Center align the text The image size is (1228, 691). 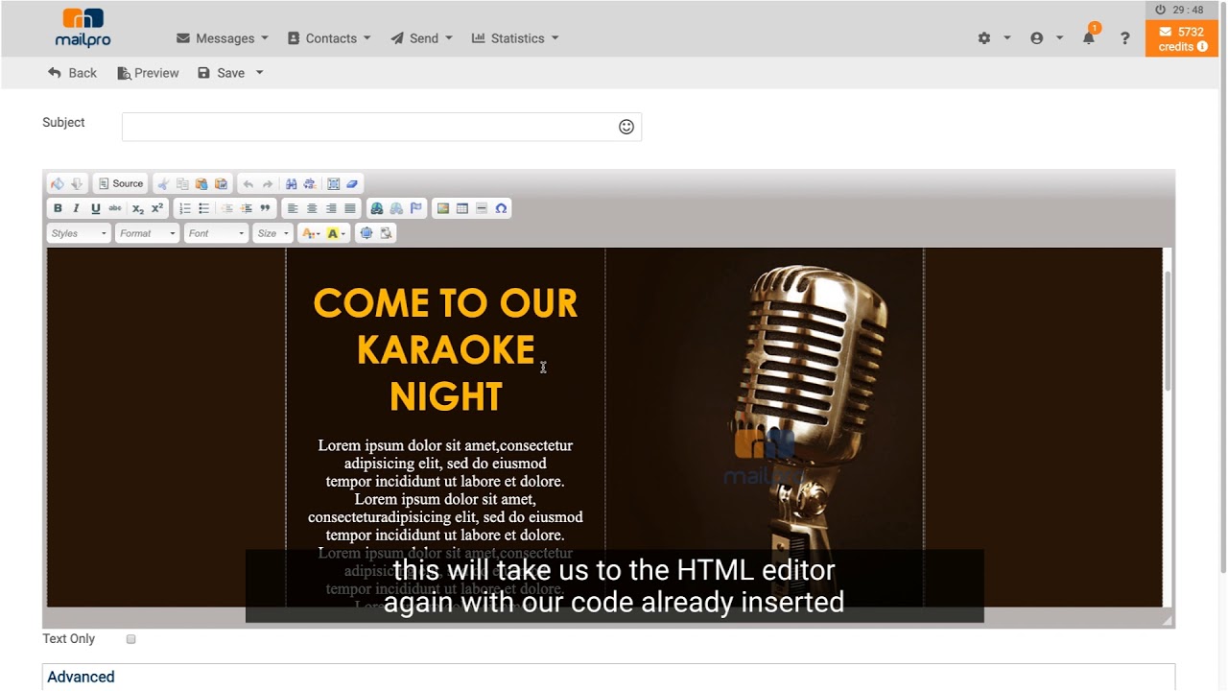pyautogui.click(x=312, y=208)
